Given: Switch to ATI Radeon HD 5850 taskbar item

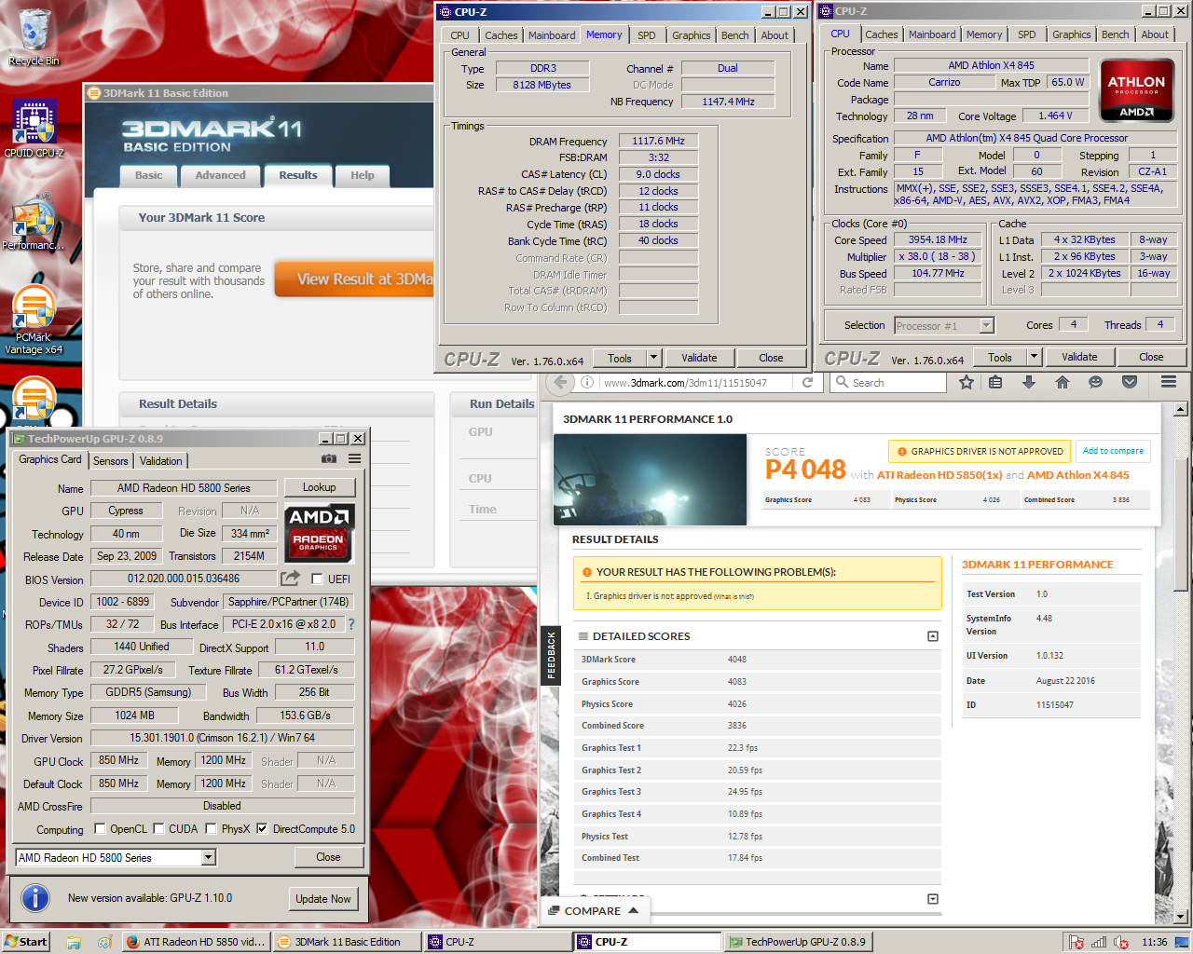Looking at the screenshot, I should tap(197, 942).
